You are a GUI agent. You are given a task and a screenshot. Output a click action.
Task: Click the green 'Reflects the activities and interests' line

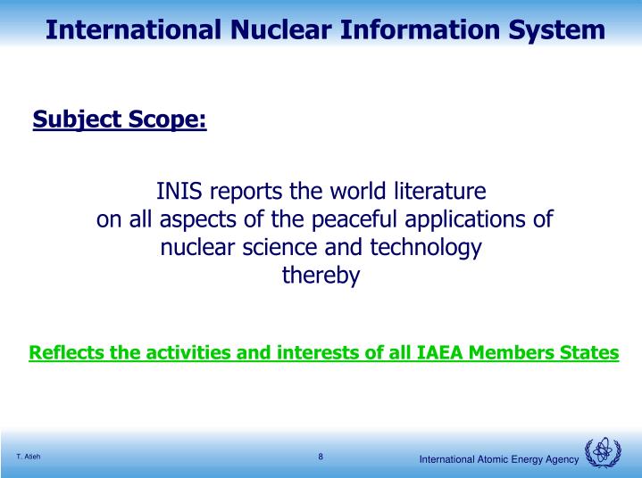323,352
